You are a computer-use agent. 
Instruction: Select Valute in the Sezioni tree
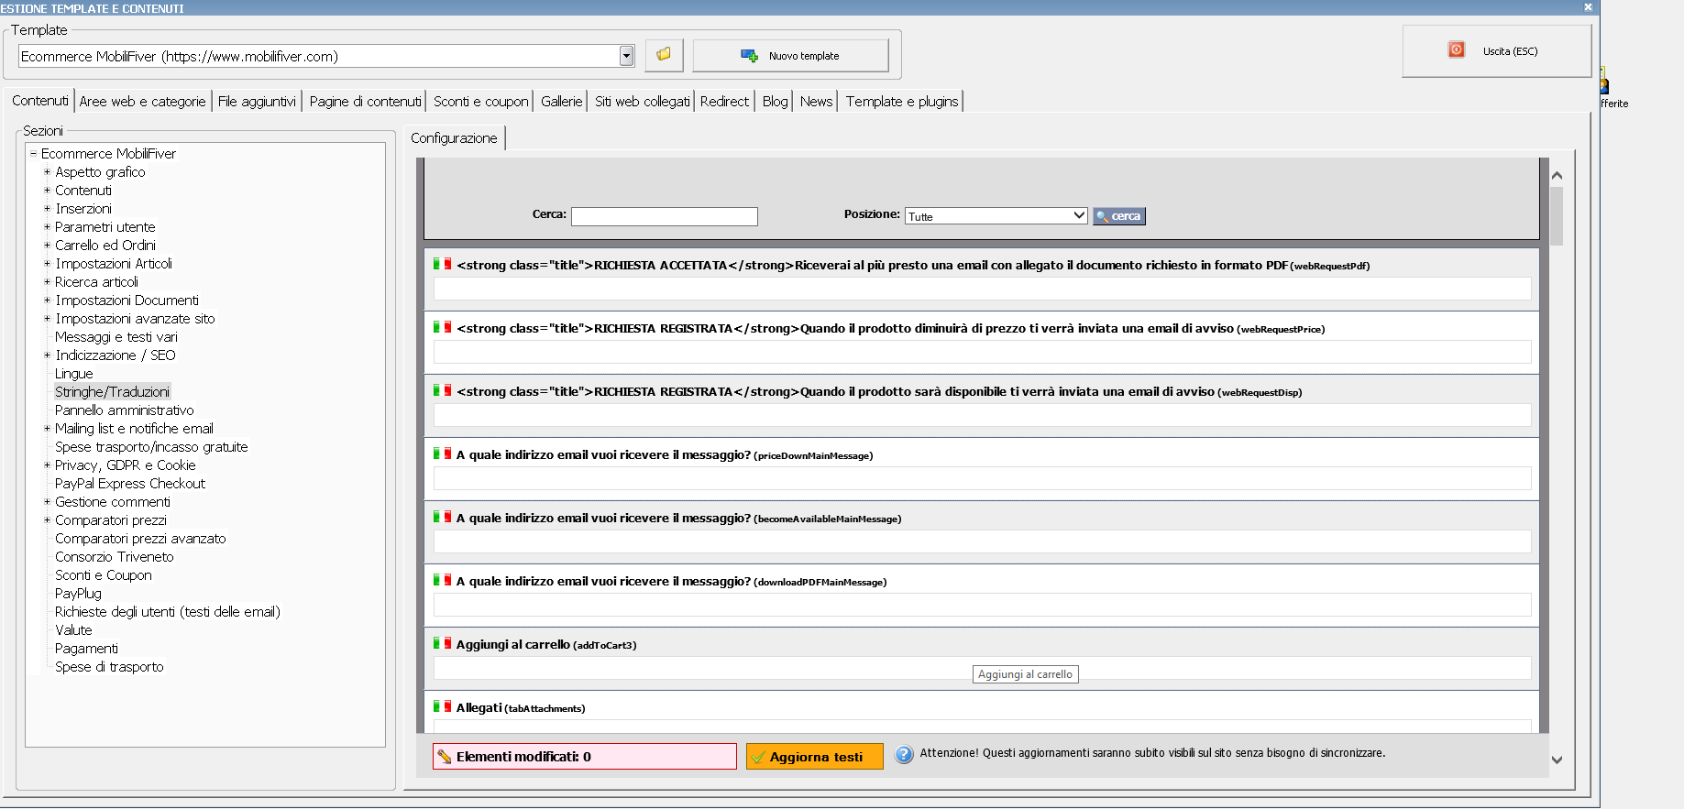point(73,630)
